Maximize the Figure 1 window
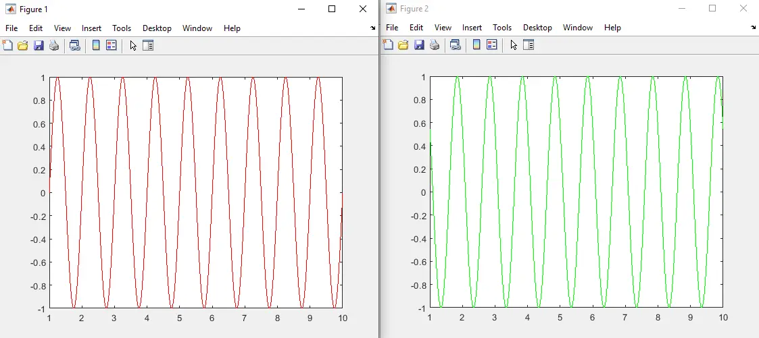The width and height of the screenshot is (759, 338). pyautogui.click(x=332, y=9)
